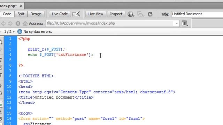Close the index.php tab

tap(21, 6)
